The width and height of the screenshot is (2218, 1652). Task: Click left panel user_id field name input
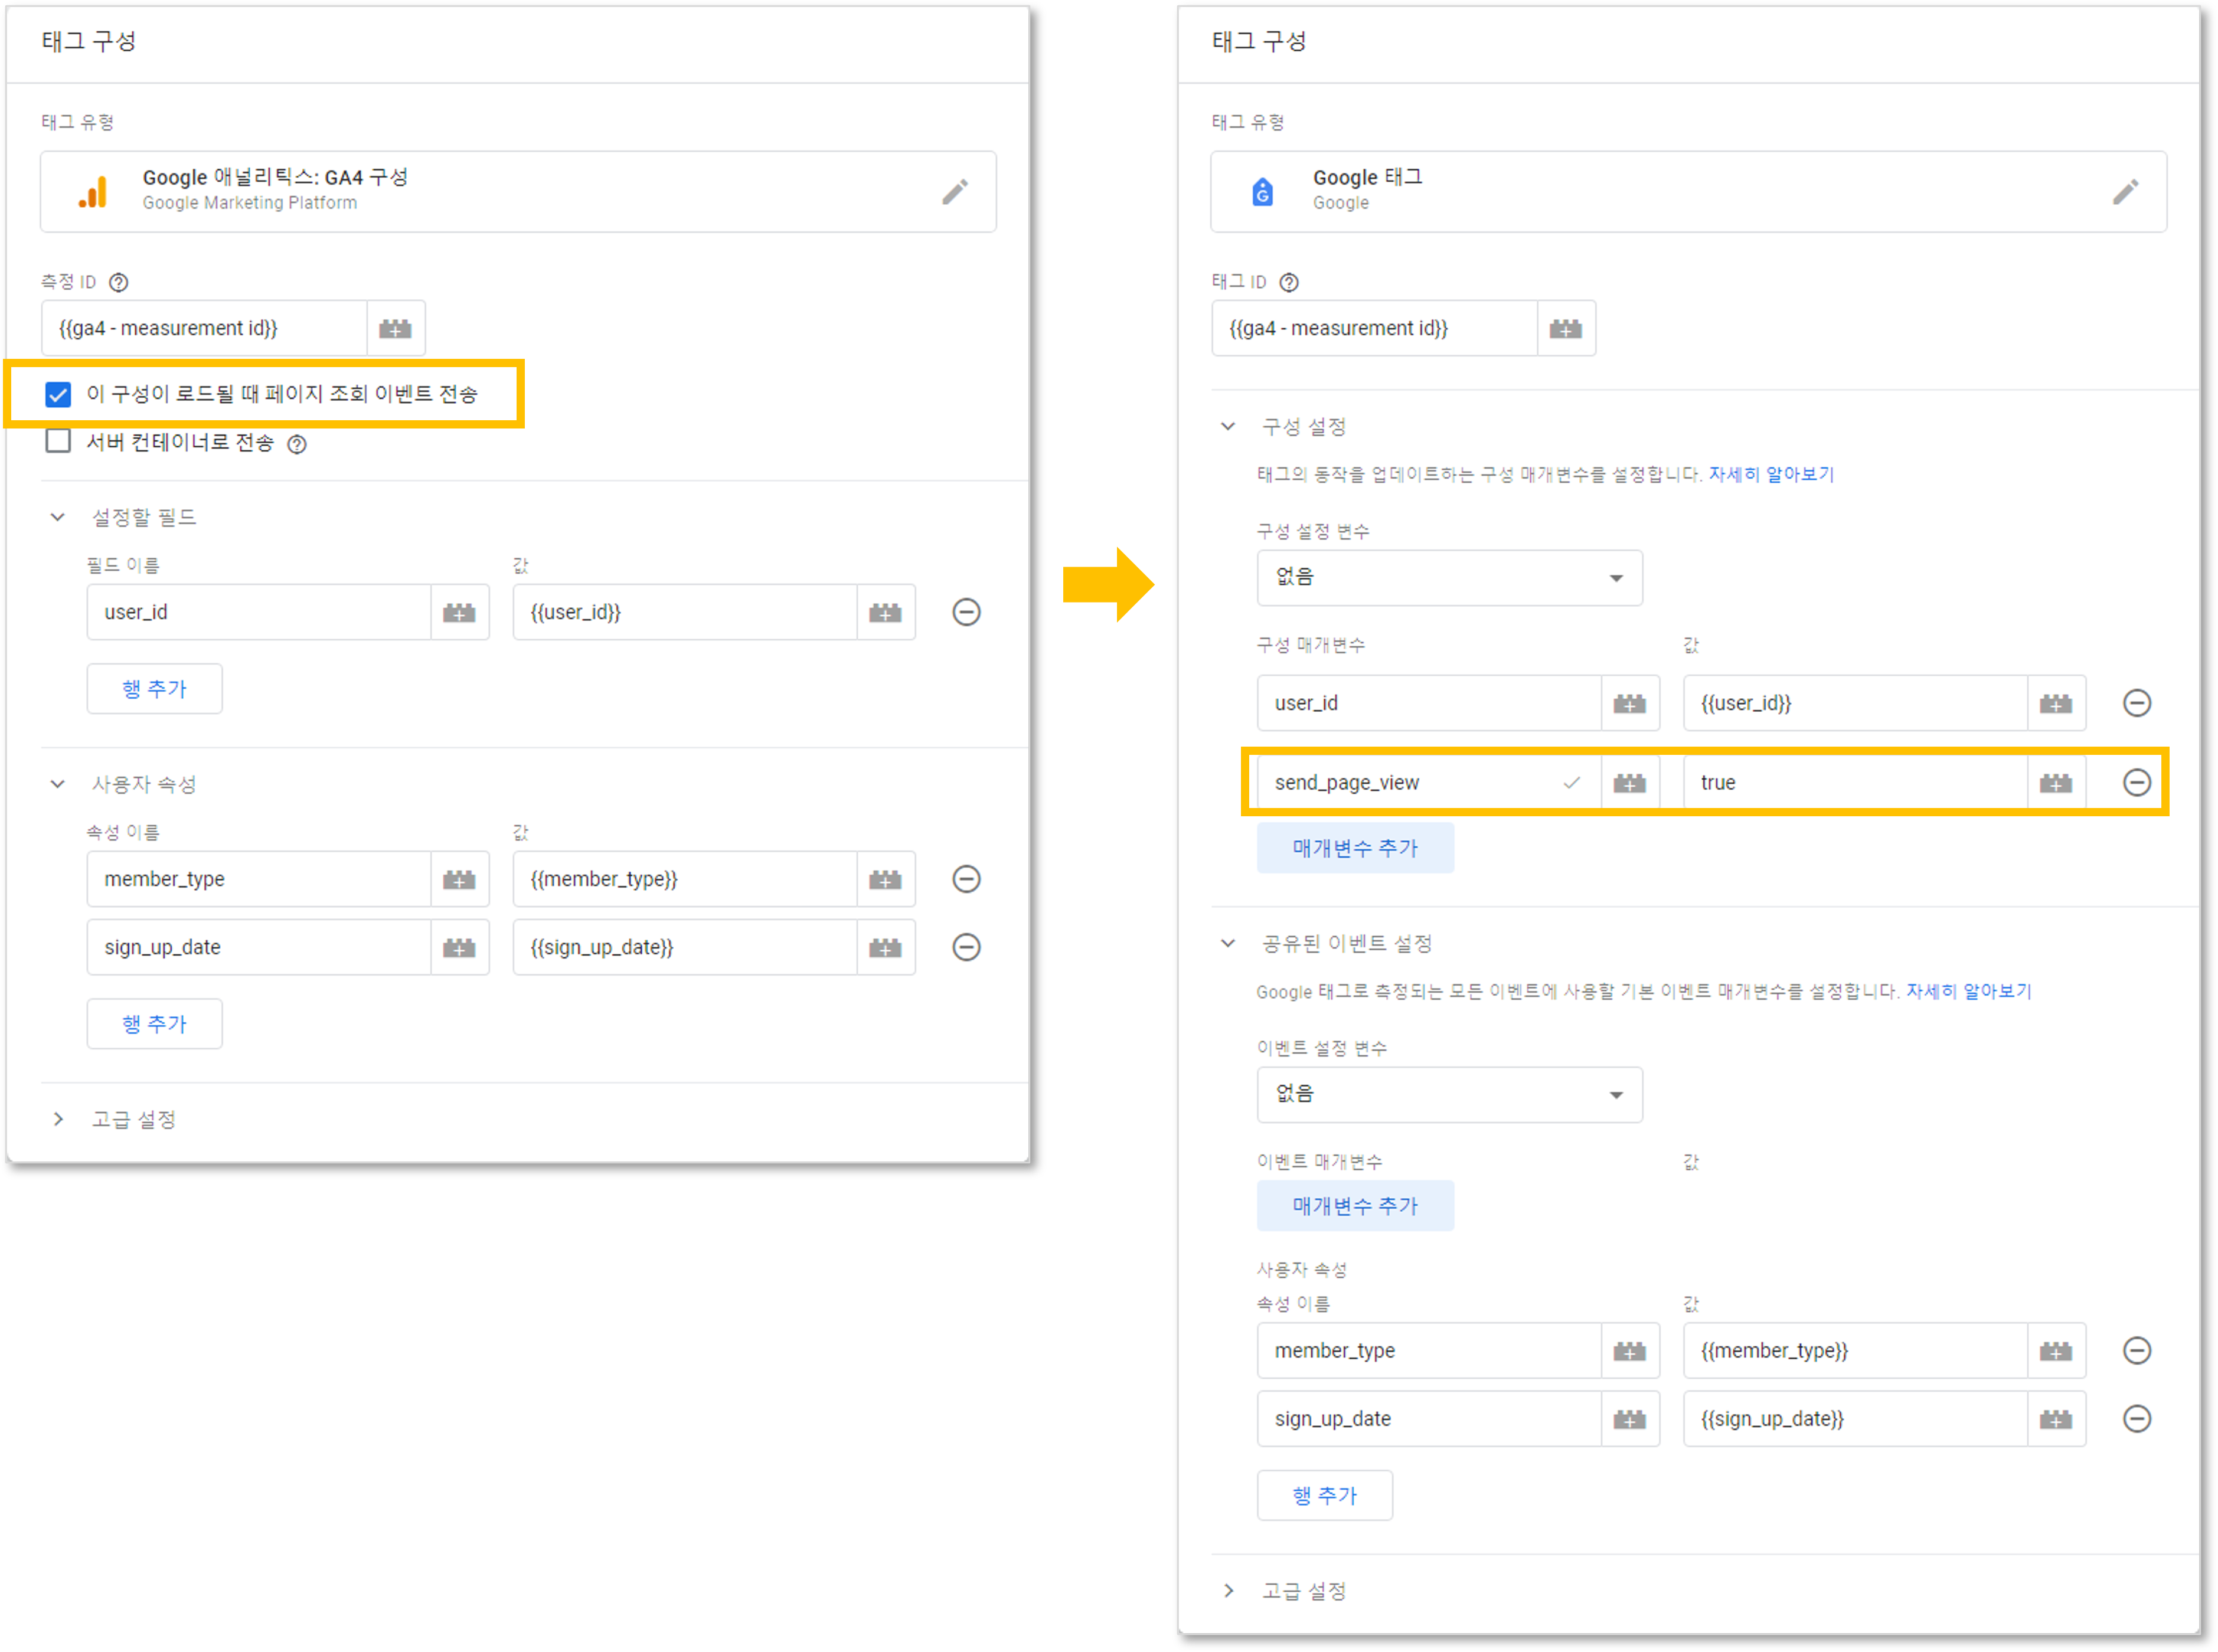tap(259, 612)
